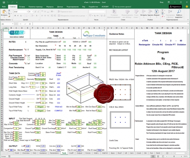Click the zoom slider in status bar
The width and height of the screenshot is (190, 158).
pos(174,156)
